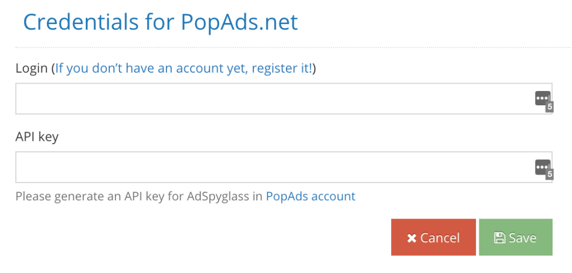Click the Credentials for PopAds.net heading
The width and height of the screenshot is (572, 273).
point(161,22)
